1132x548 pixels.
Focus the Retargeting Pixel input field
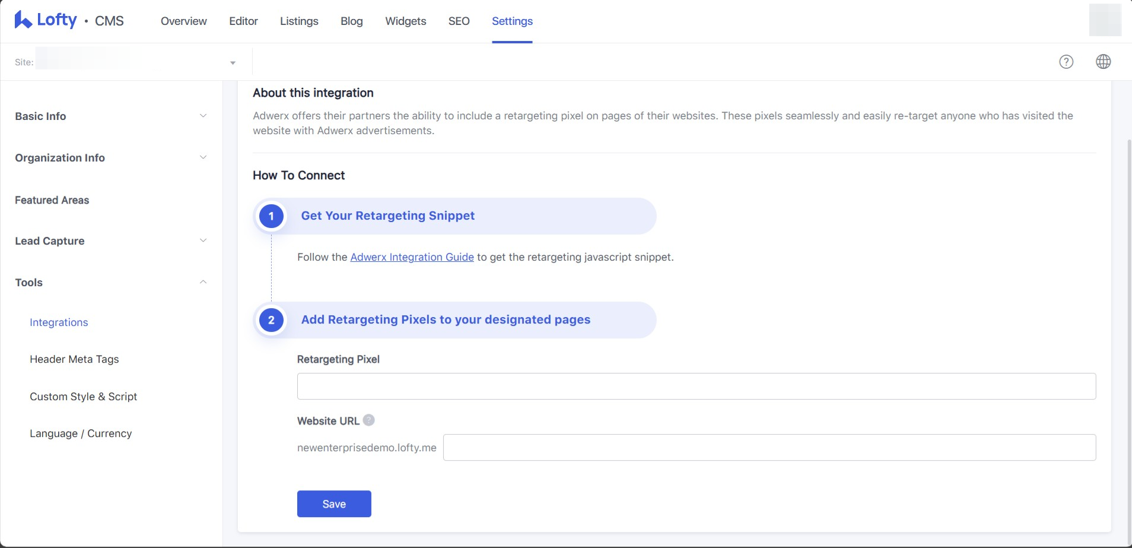[x=696, y=387]
